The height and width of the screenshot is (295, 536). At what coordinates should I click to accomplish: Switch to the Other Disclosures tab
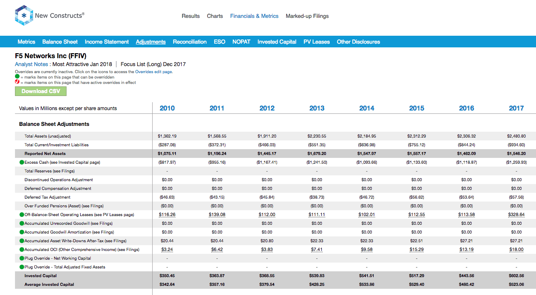(358, 42)
